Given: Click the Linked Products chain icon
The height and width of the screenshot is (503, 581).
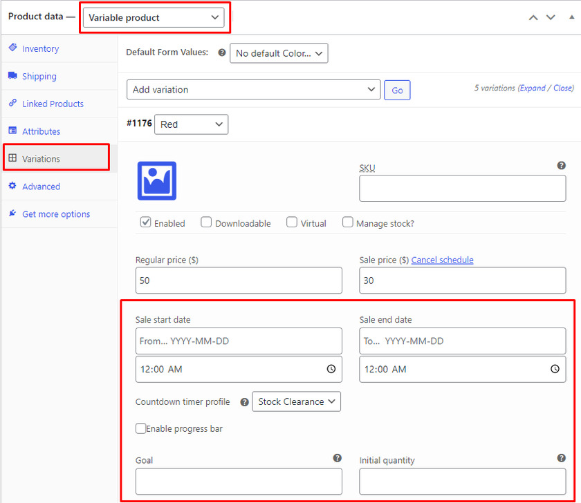Looking at the screenshot, I should [12, 103].
